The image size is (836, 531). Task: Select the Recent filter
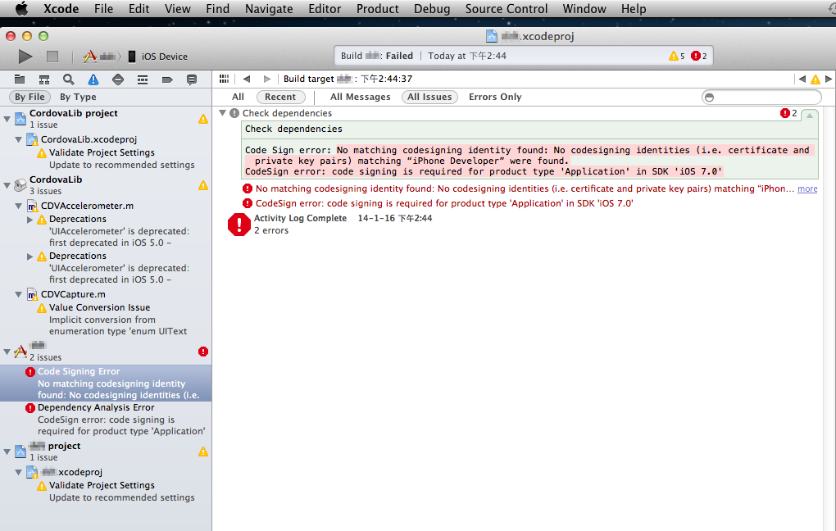click(280, 97)
